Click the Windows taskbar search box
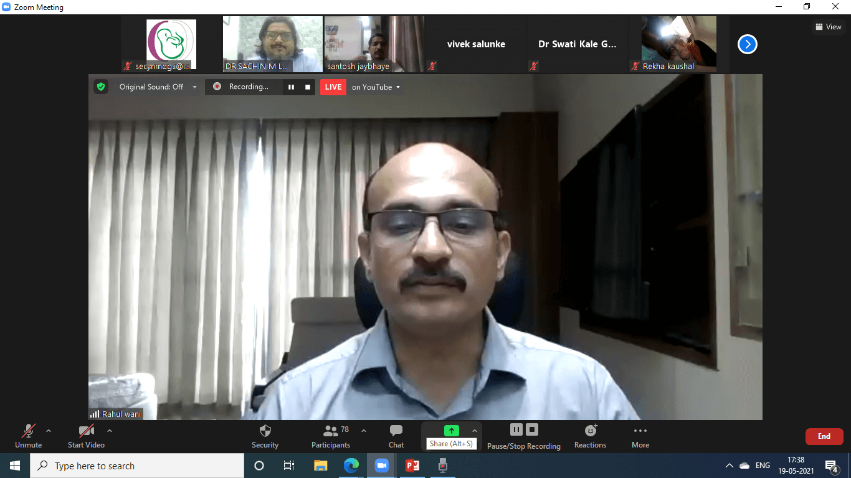851x478 pixels. 137,466
